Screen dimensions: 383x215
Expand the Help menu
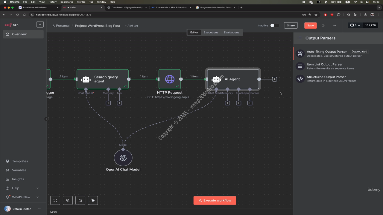point(22,188)
